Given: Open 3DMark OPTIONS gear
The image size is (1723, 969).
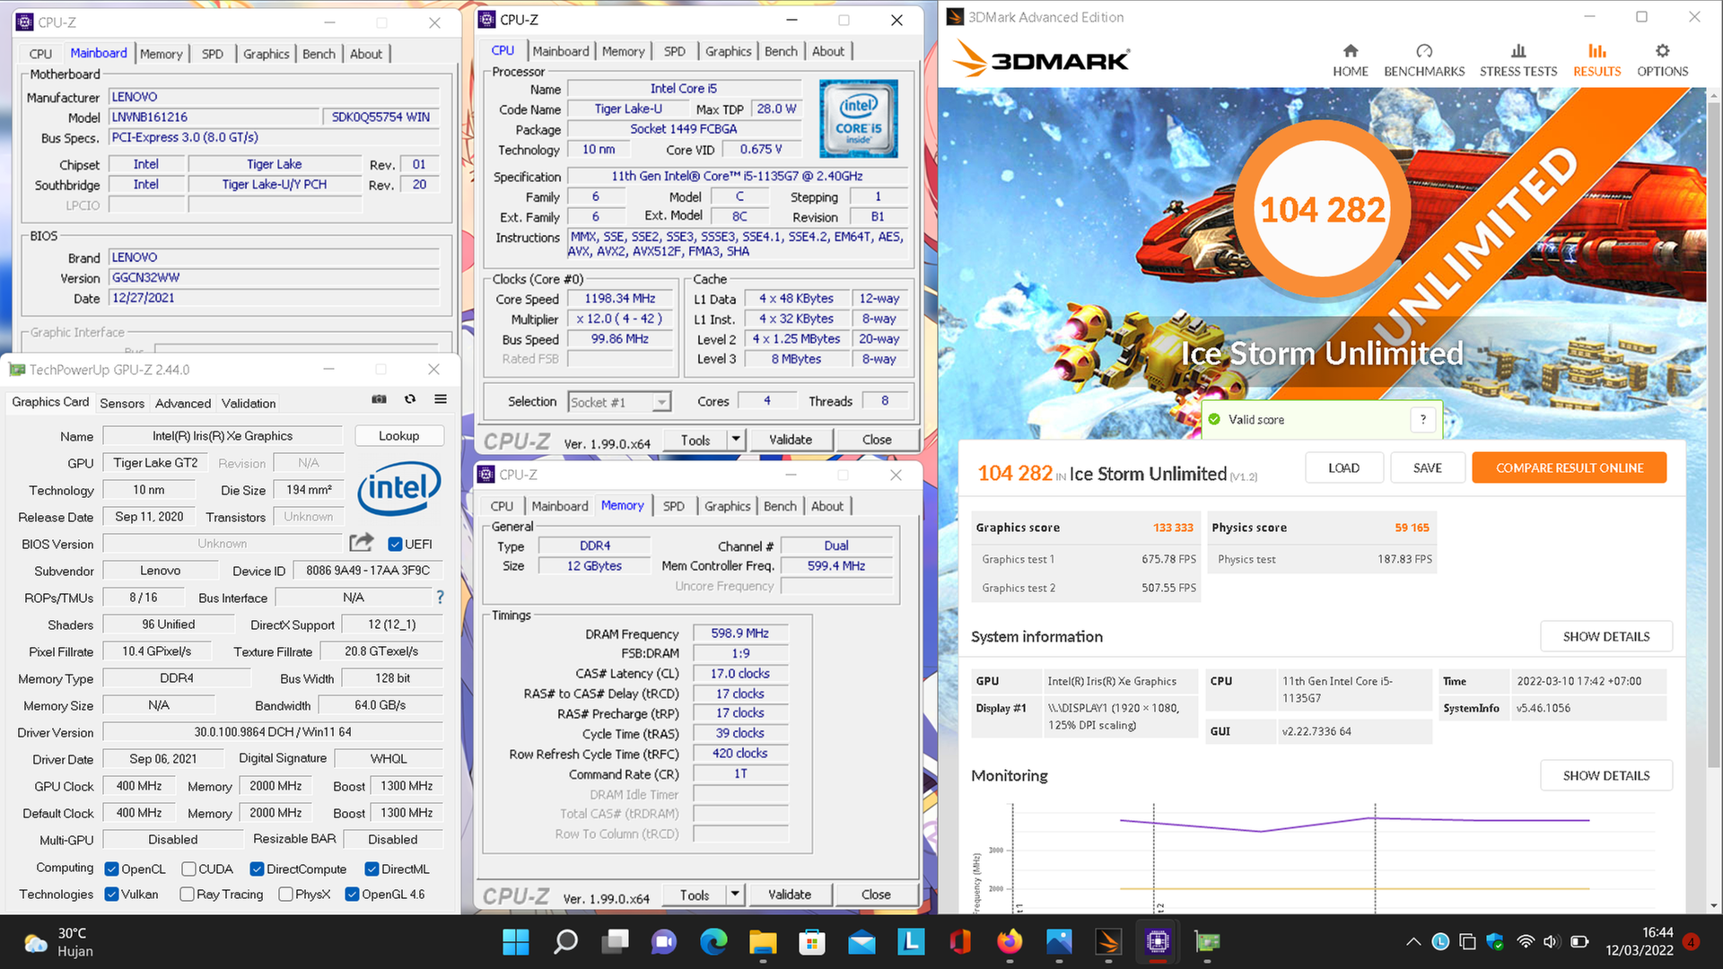Looking at the screenshot, I should [x=1662, y=61].
